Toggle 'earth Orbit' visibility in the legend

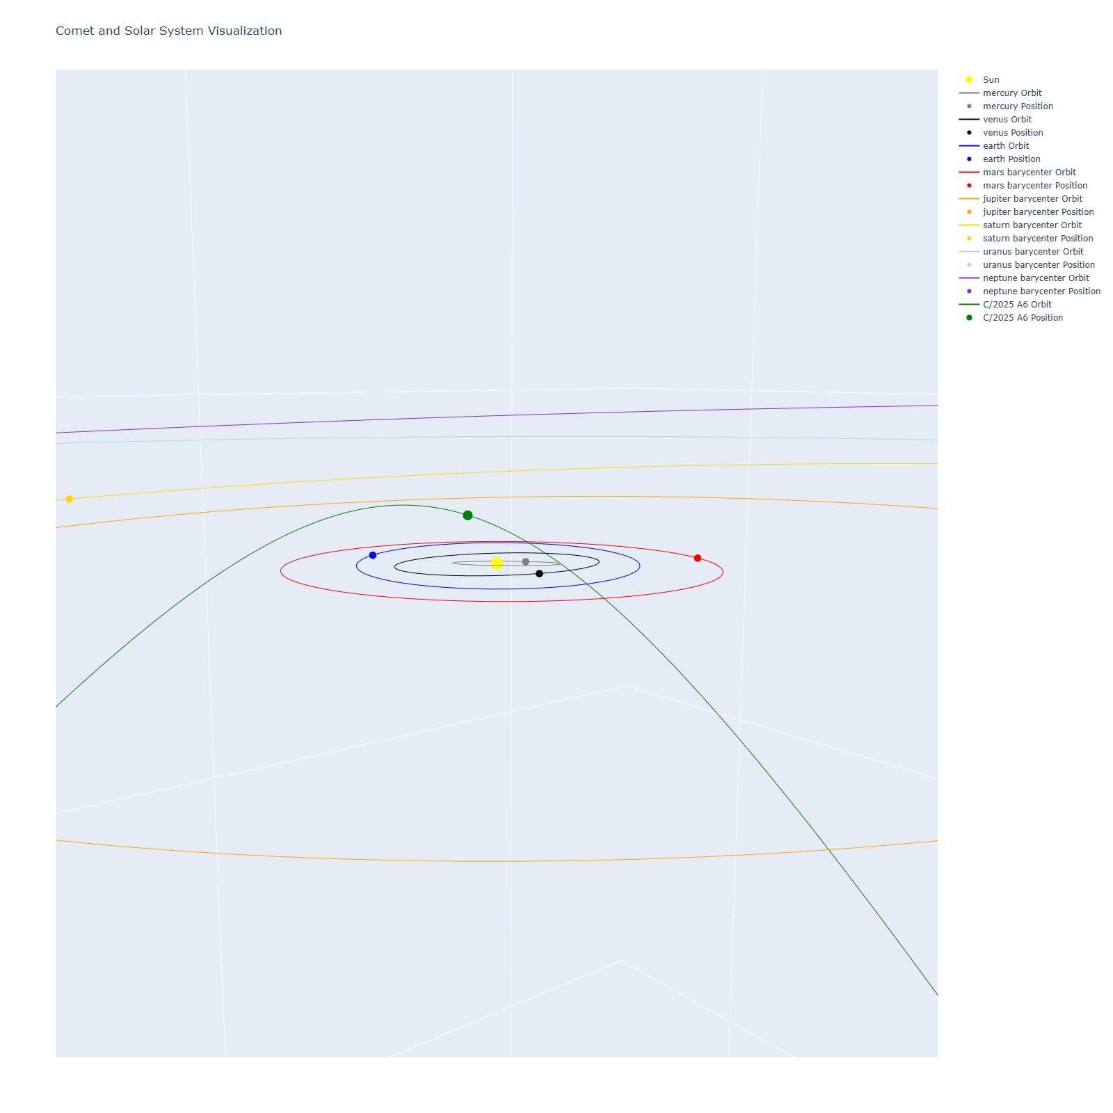click(1005, 146)
